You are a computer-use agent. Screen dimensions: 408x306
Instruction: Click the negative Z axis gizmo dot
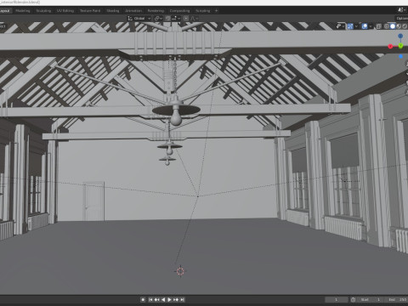click(400, 57)
